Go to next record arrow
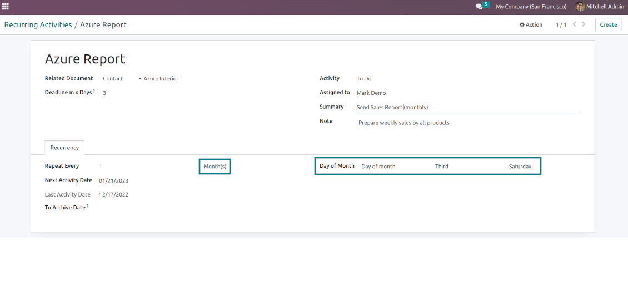The height and width of the screenshot is (287, 628). (584, 24)
